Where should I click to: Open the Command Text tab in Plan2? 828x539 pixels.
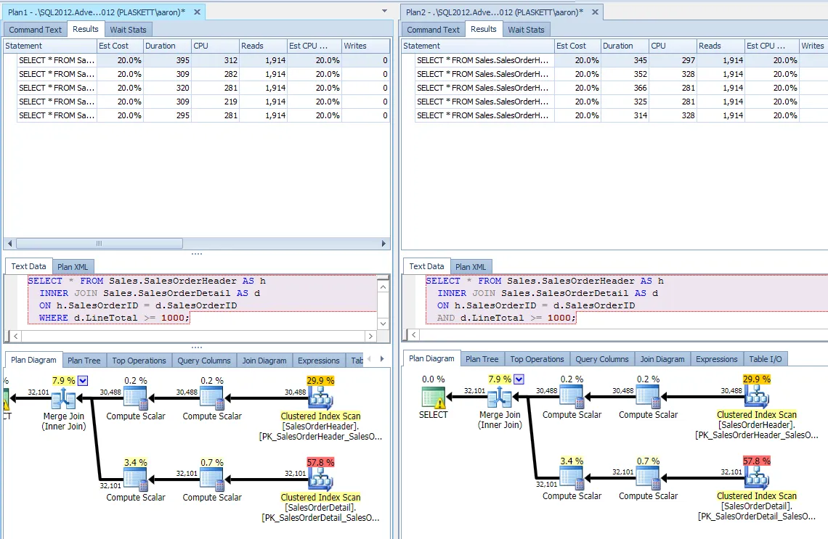[433, 30]
